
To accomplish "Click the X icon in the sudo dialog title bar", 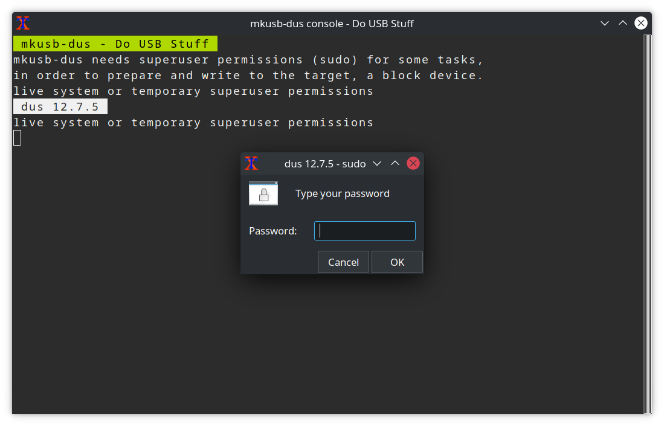I will tap(251, 163).
